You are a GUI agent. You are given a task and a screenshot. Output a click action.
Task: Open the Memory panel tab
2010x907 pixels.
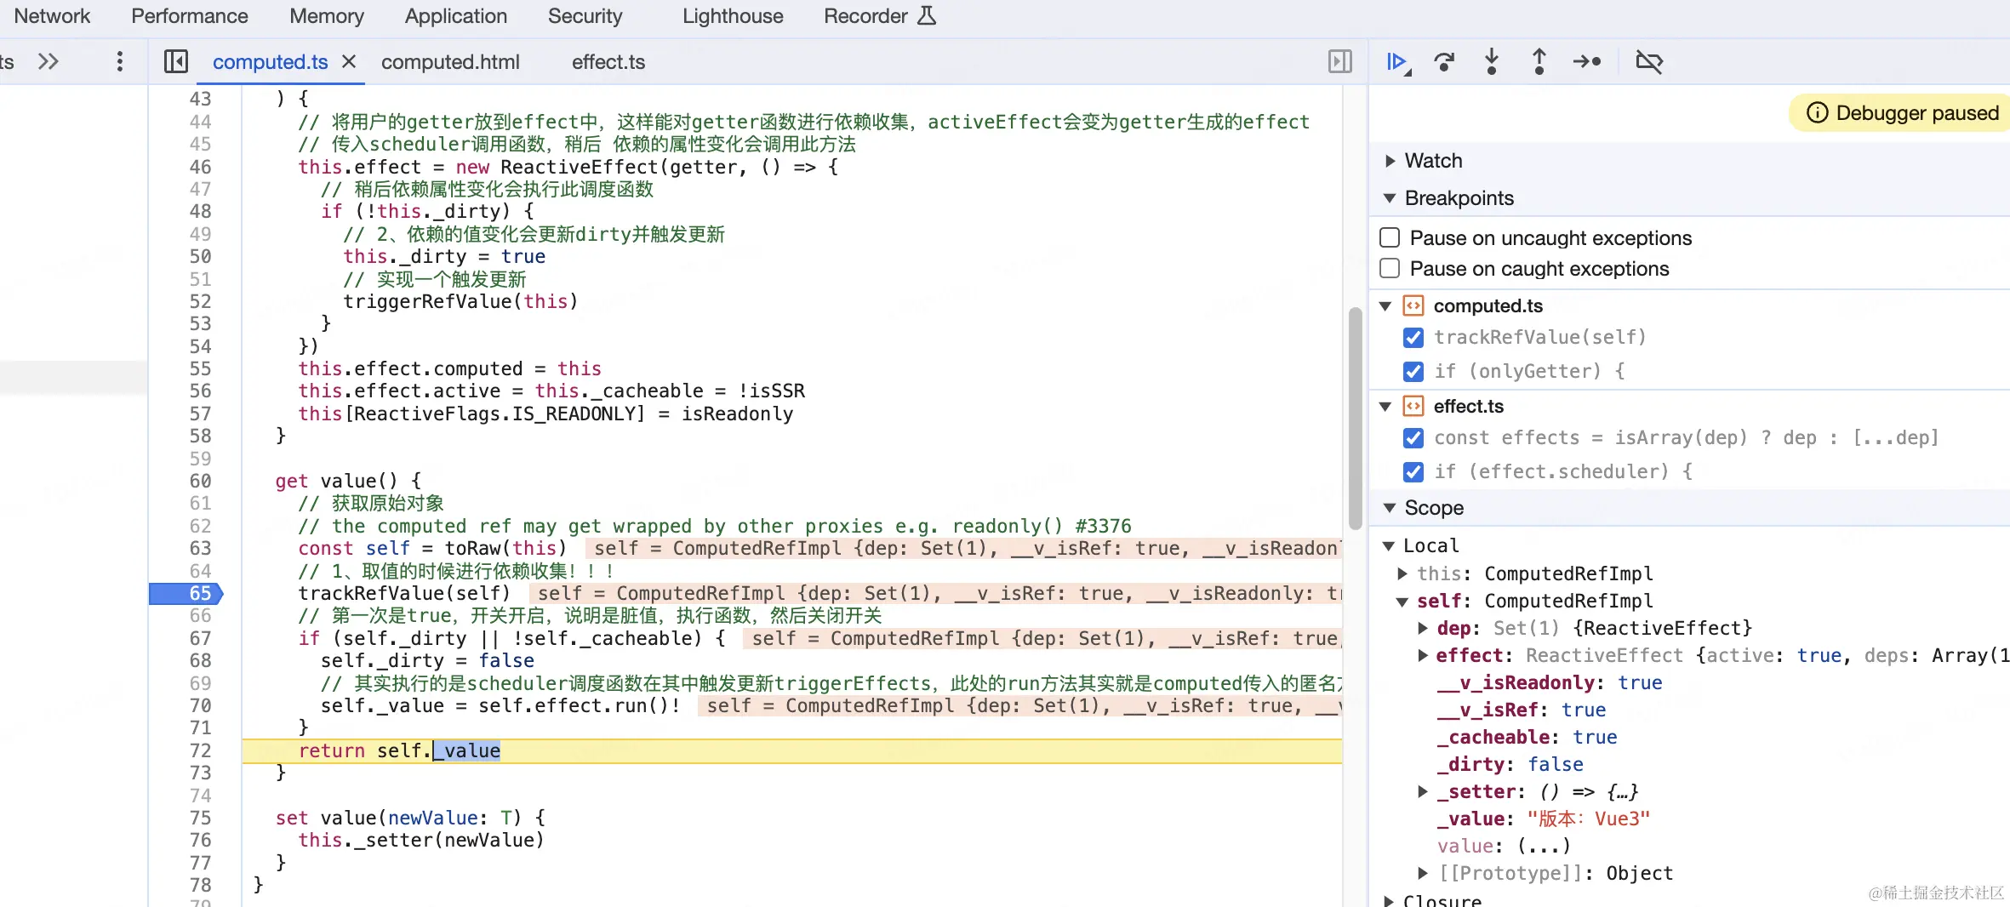click(327, 16)
